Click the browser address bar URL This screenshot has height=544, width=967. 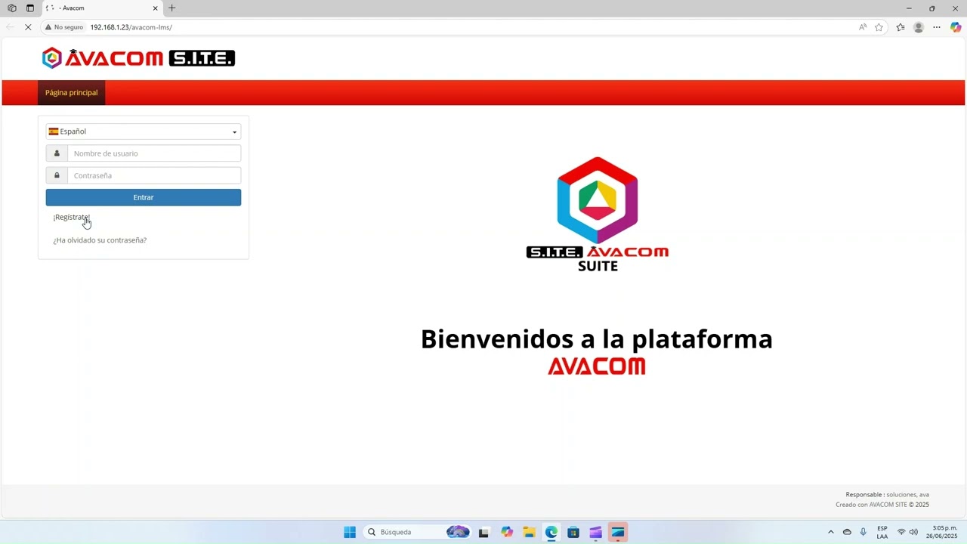click(131, 27)
